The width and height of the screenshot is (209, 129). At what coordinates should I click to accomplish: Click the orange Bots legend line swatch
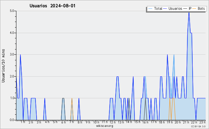pyautogui.click(x=194, y=9)
